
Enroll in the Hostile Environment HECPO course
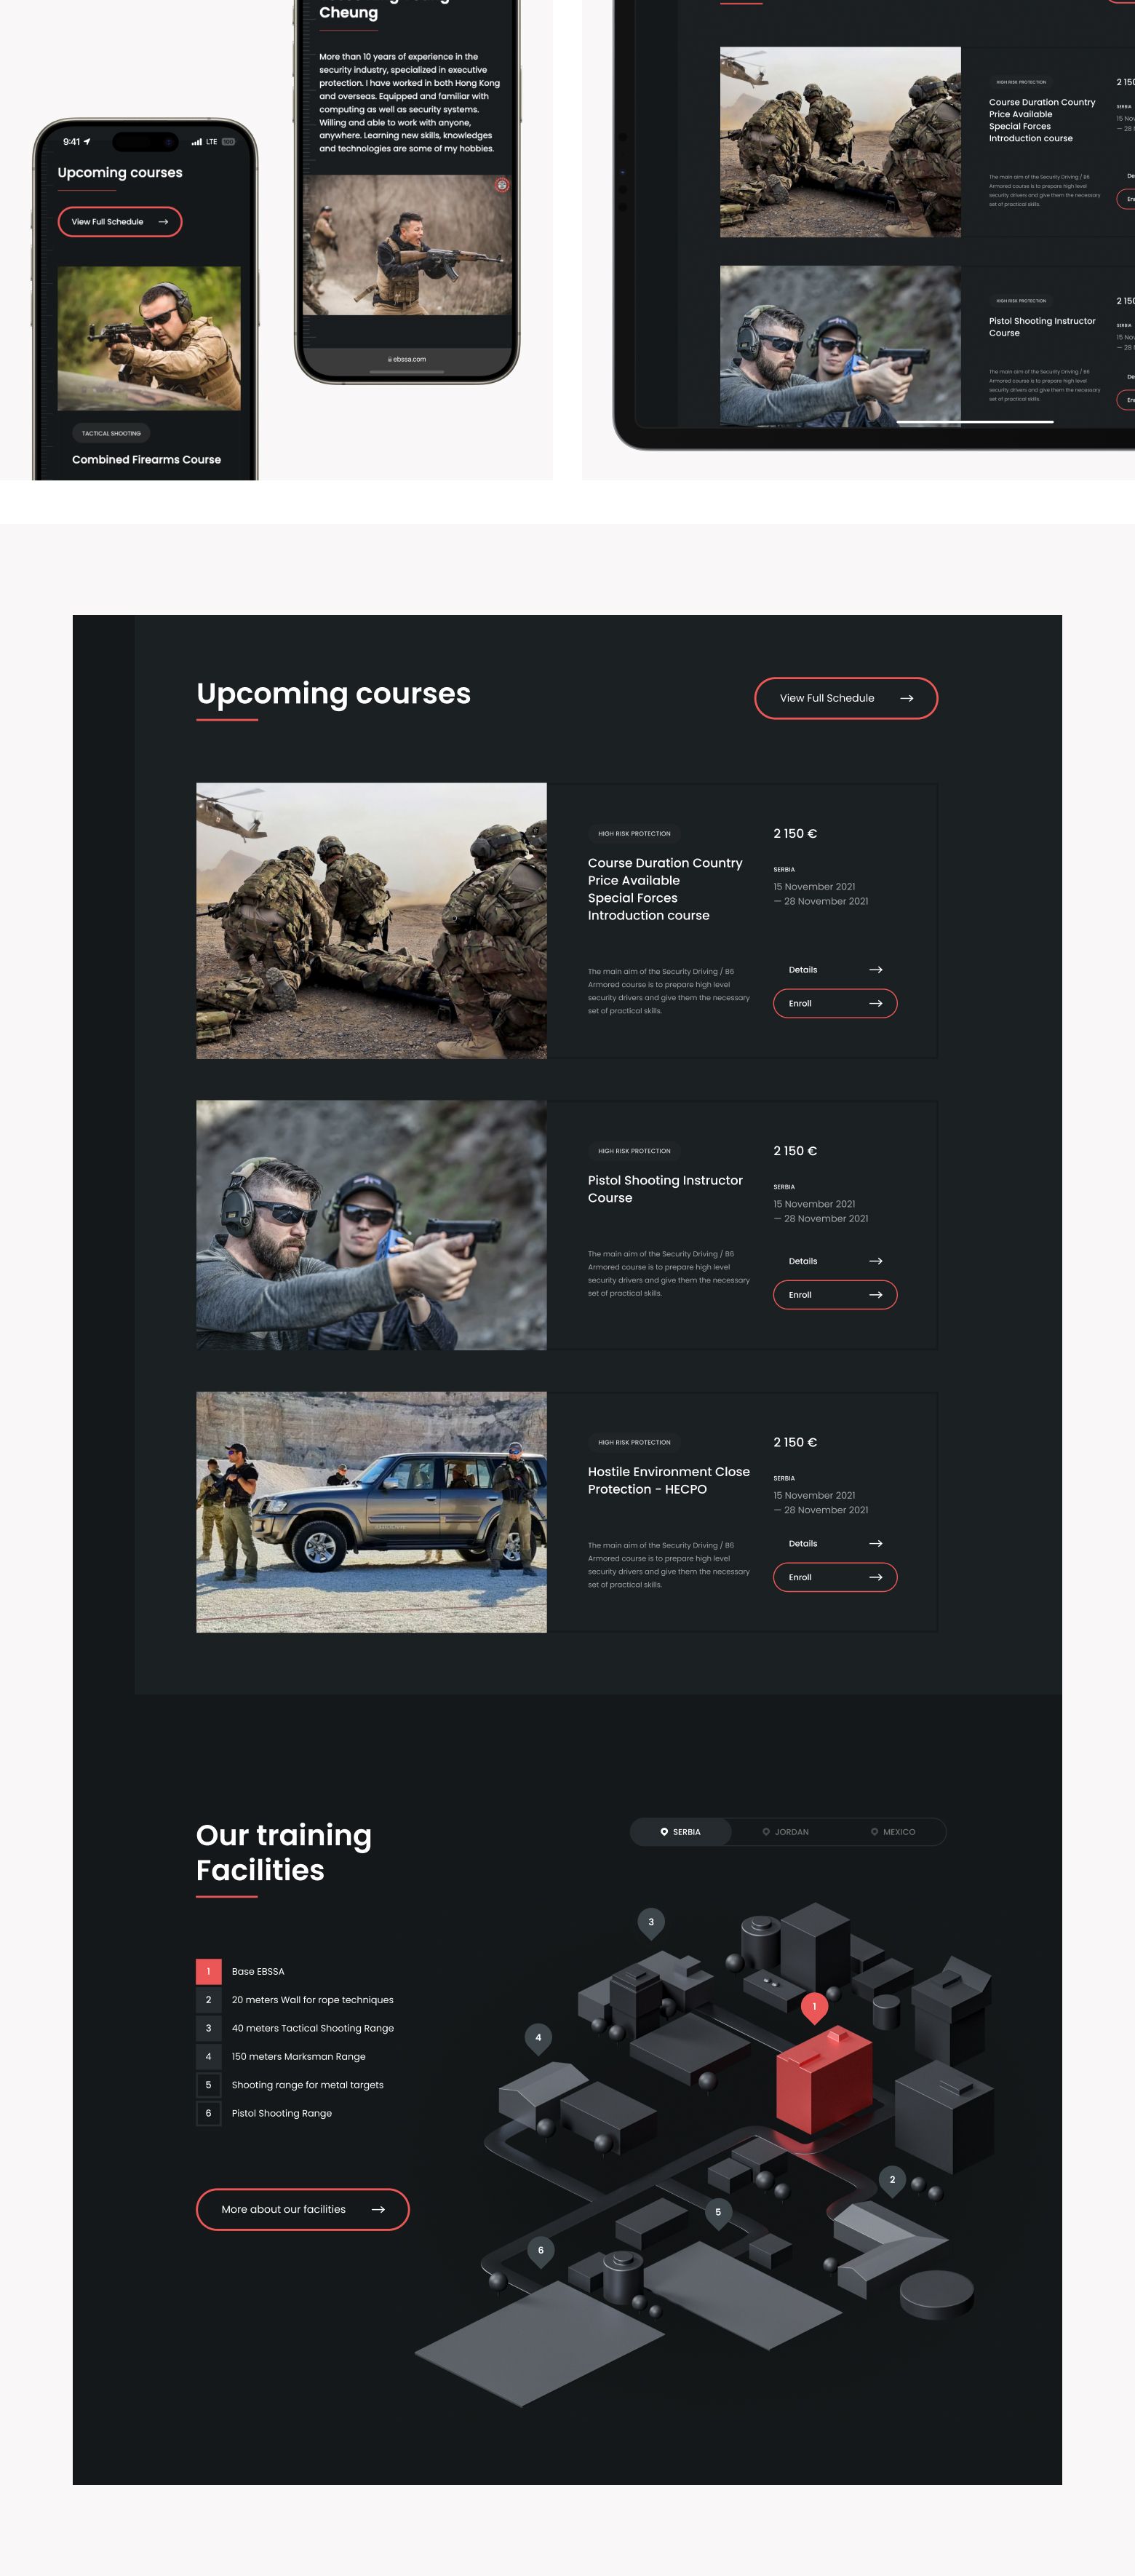[x=835, y=1577]
